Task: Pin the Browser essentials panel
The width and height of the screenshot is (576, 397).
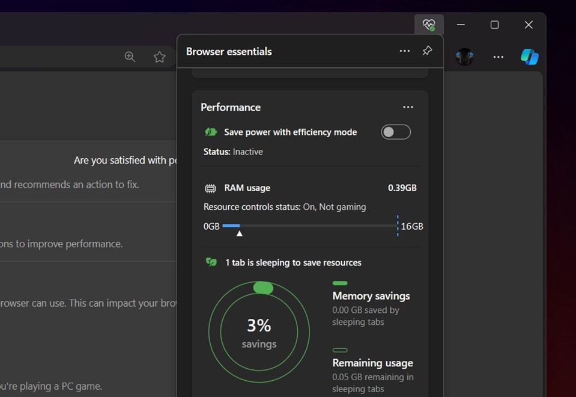Action: tap(427, 51)
